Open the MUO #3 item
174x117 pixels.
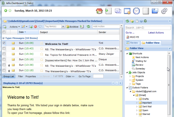pos(133,37)
